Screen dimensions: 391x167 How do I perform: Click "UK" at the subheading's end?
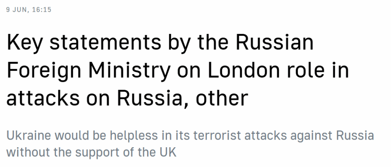click(x=168, y=151)
